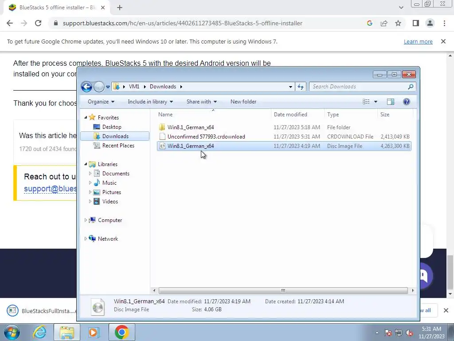Select the Win8.1_German_x64 Disc Image File
Viewport: 454px width, 341px height.
coord(284,146)
